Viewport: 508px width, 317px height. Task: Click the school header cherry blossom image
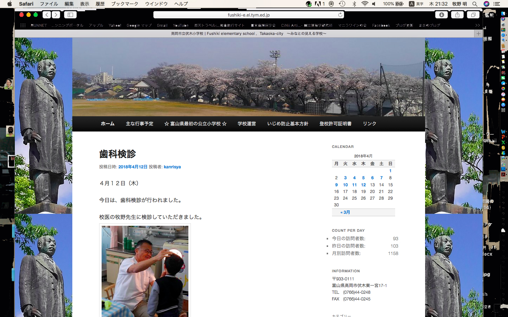249,77
